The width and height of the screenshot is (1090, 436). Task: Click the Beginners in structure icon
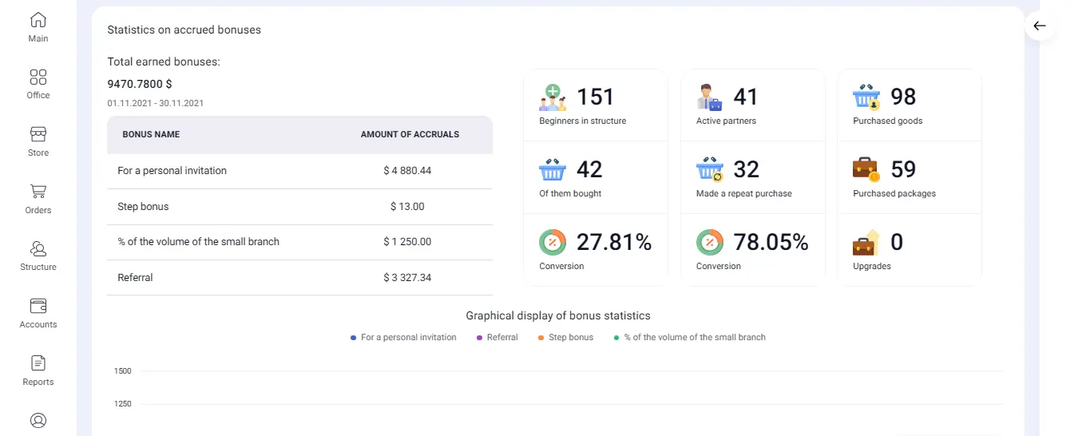553,97
